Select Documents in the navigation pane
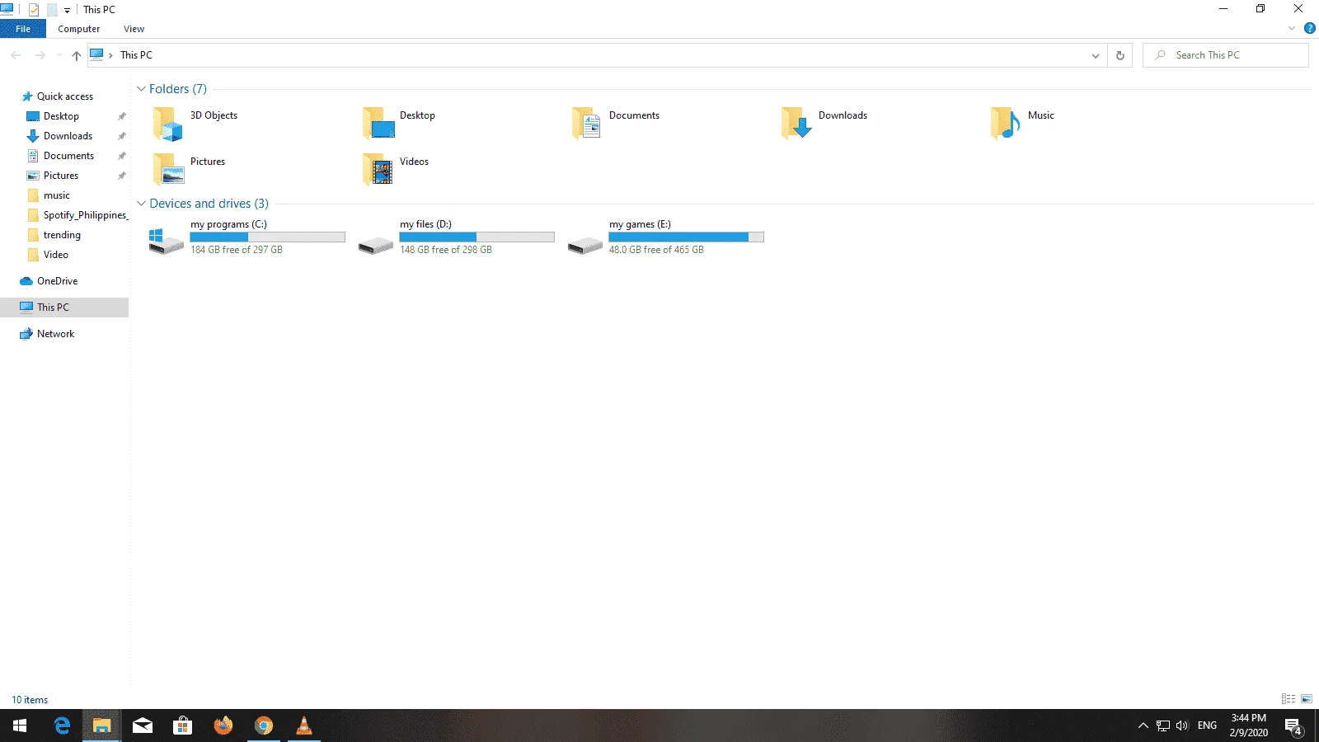The height and width of the screenshot is (742, 1319). point(68,156)
